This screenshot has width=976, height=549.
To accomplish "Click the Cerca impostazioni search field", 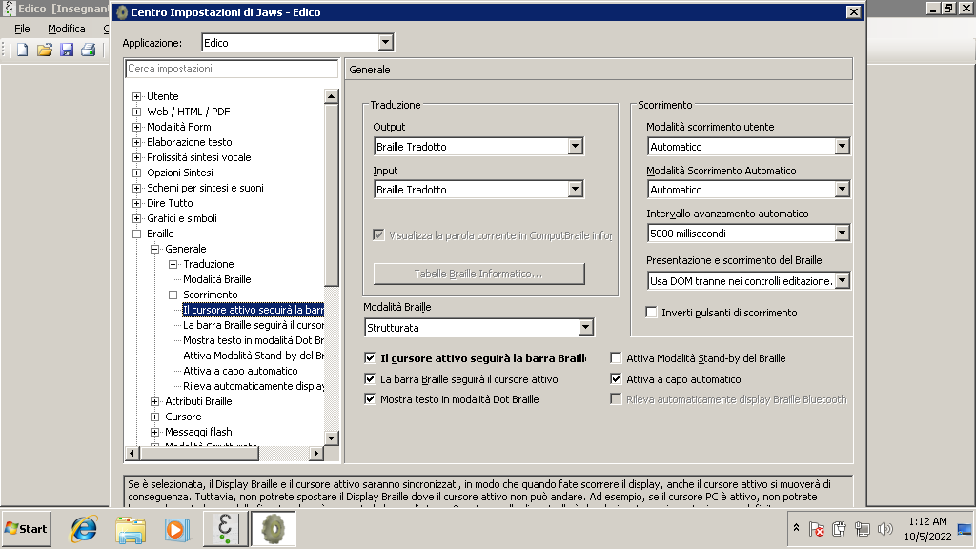I will coord(232,69).
